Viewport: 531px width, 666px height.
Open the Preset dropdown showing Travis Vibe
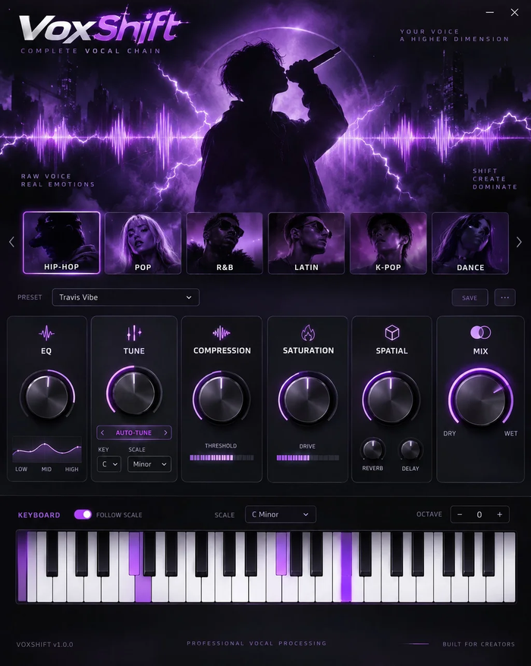[126, 297]
